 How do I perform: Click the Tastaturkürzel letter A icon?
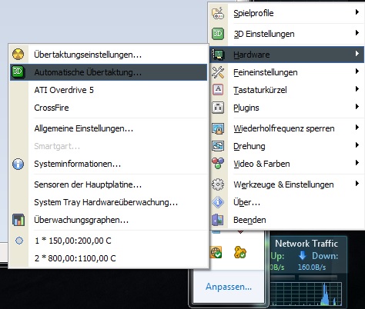pyautogui.click(x=218, y=90)
